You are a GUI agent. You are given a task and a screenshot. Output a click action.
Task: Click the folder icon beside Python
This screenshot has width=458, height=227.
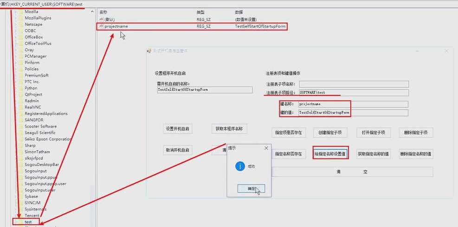[x=20, y=88]
